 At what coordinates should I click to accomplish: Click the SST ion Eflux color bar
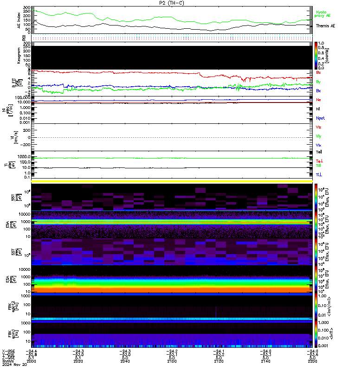[x=316, y=198]
